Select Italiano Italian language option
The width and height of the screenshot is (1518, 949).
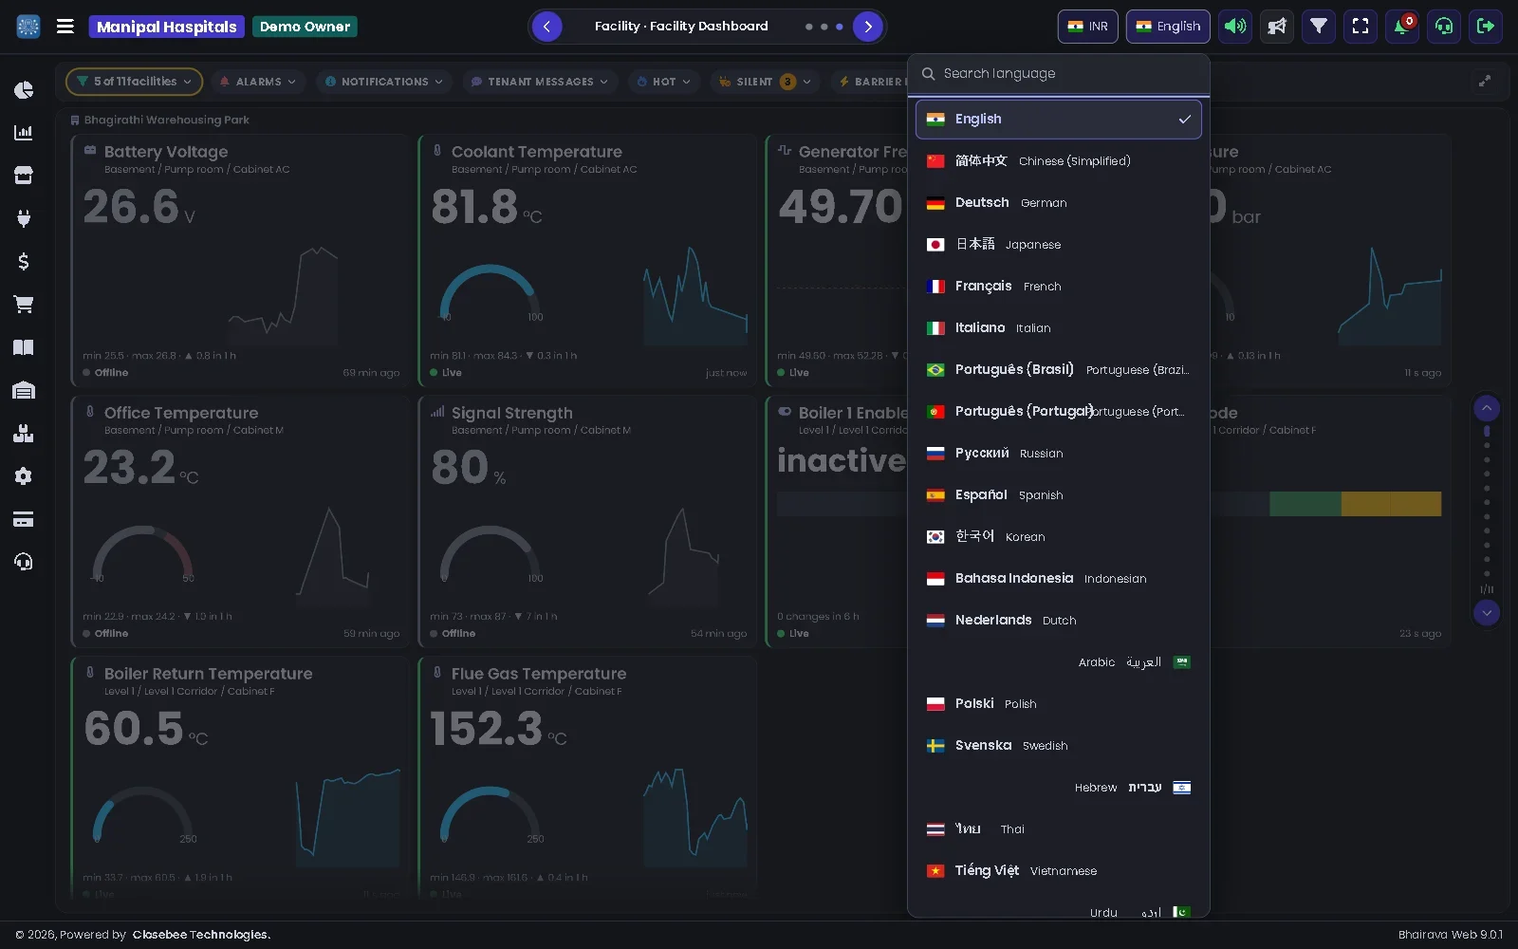click(1059, 328)
